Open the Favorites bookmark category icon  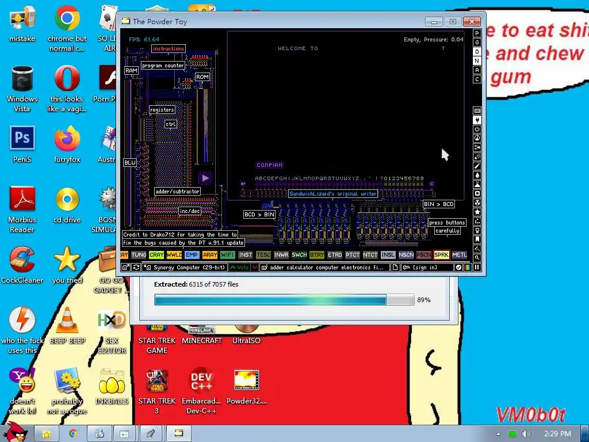coord(477,239)
